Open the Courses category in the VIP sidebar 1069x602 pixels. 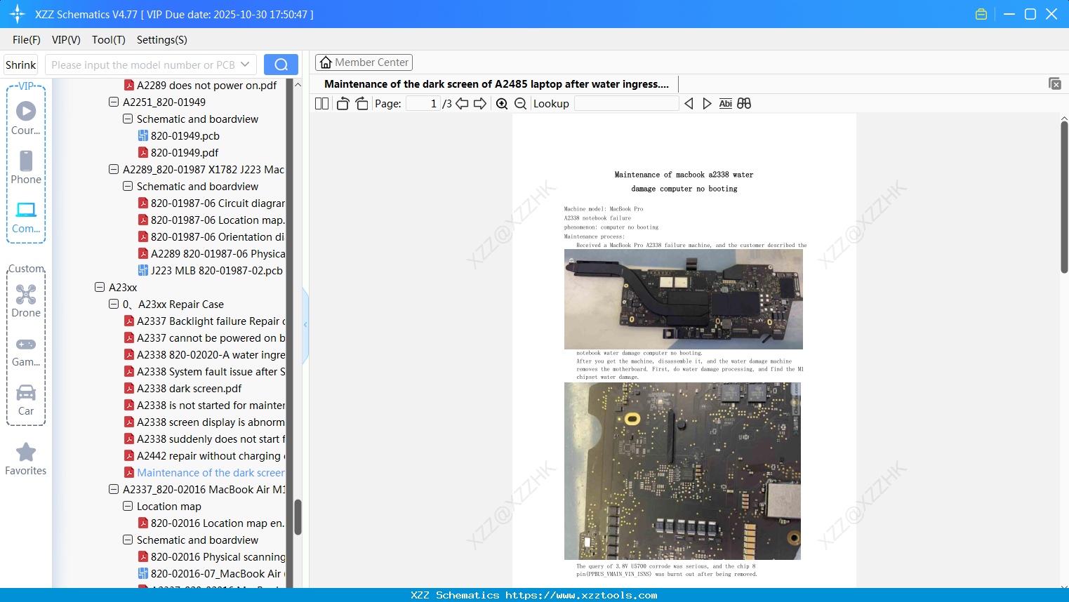26,118
